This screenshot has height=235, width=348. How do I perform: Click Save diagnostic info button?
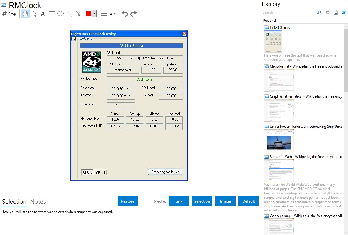[165, 172]
